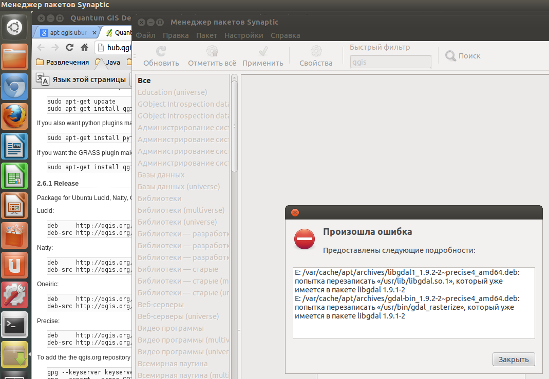Click the Произошла ошибка heading

pos(367,232)
